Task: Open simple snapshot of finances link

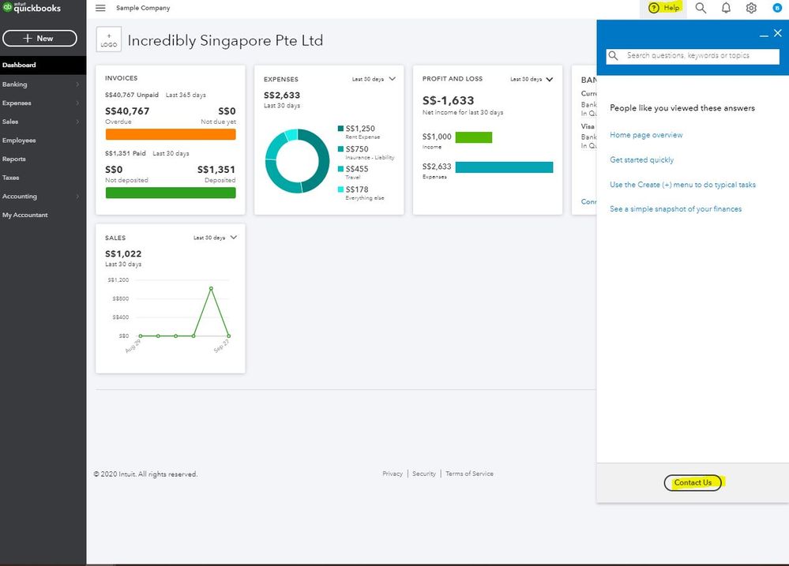Action: click(x=676, y=208)
